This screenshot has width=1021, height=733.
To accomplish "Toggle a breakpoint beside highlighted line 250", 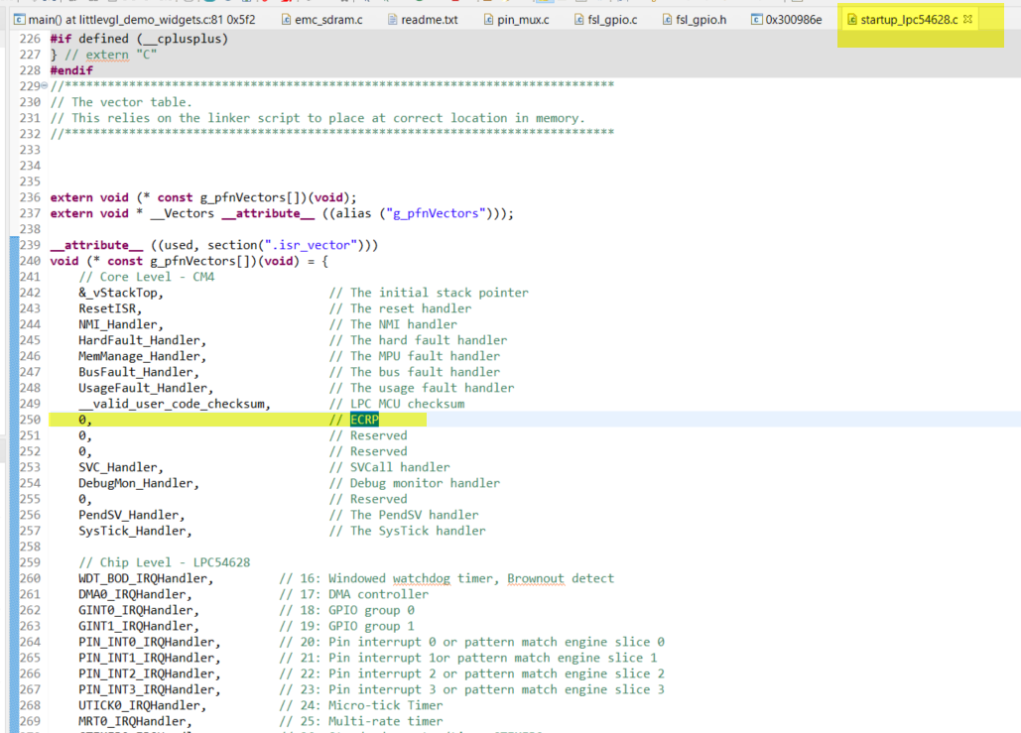I will coord(14,419).
